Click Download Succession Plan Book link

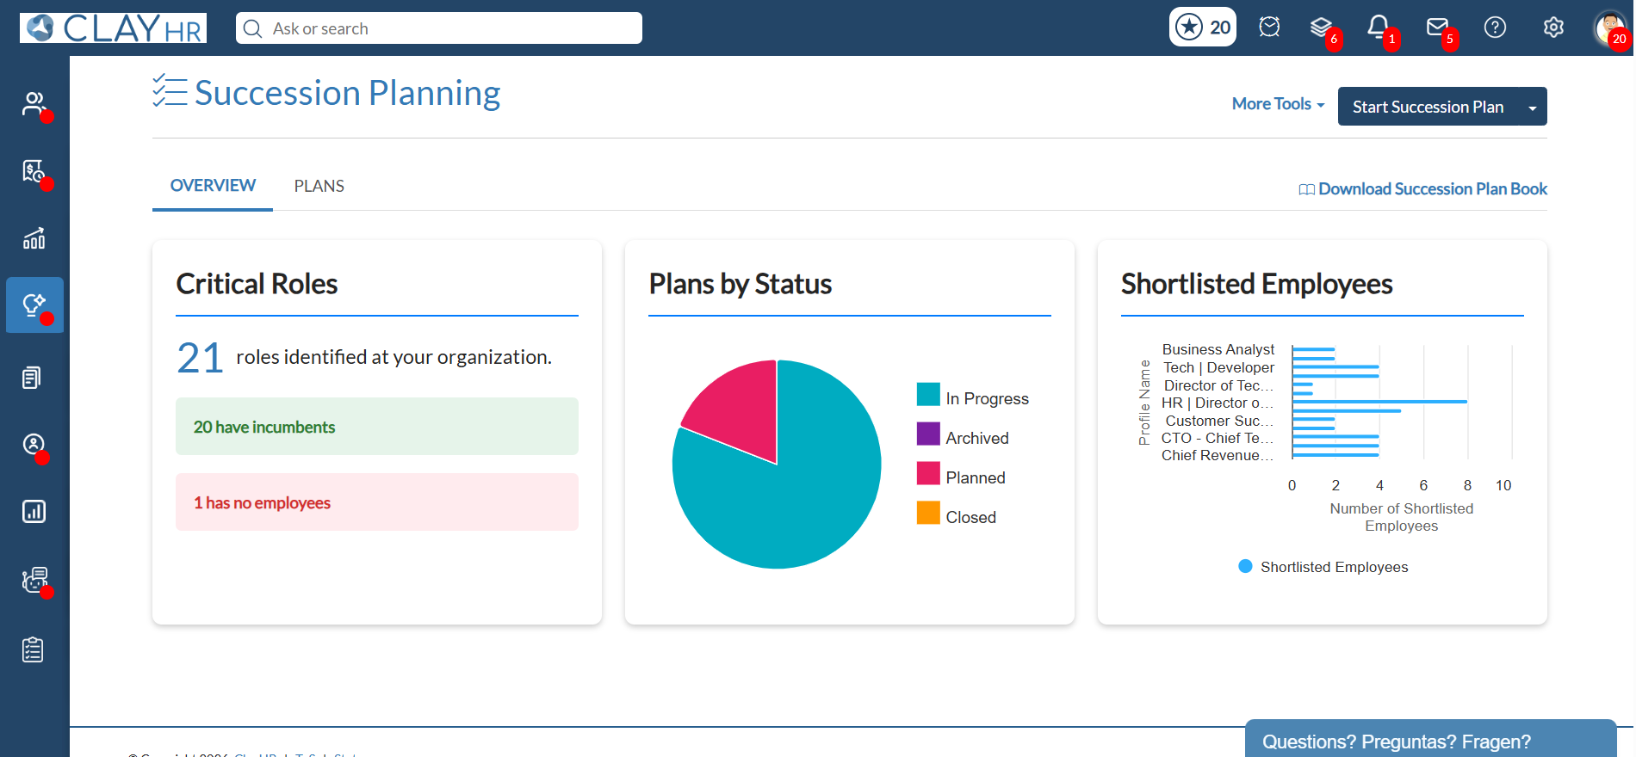click(1422, 189)
